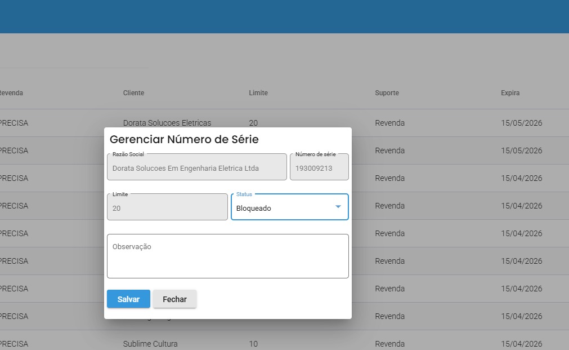The height and width of the screenshot is (350, 569).
Task: Click limit value 20 in Dorata Solucoes Eletricas row
Action: click(x=253, y=123)
